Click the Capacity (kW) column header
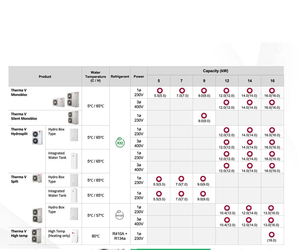 click(x=215, y=71)
